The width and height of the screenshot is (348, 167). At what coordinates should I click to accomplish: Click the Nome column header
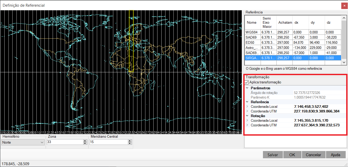coord(253,23)
